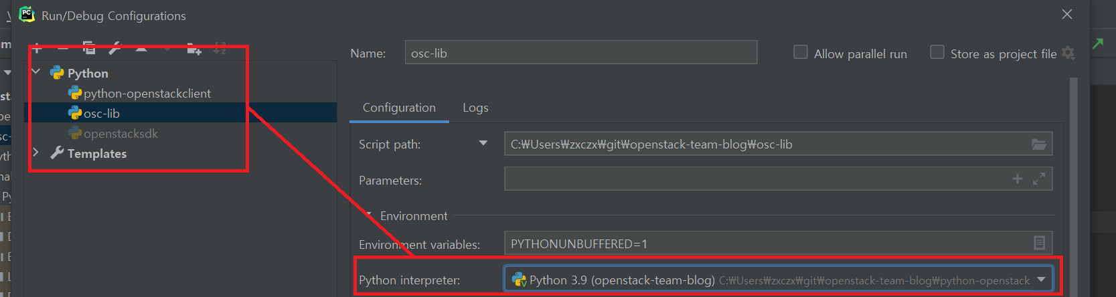This screenshot has width=1116, height=297.
Task: Add a new run configuration with plus icon
Action: tap(37, 49)
